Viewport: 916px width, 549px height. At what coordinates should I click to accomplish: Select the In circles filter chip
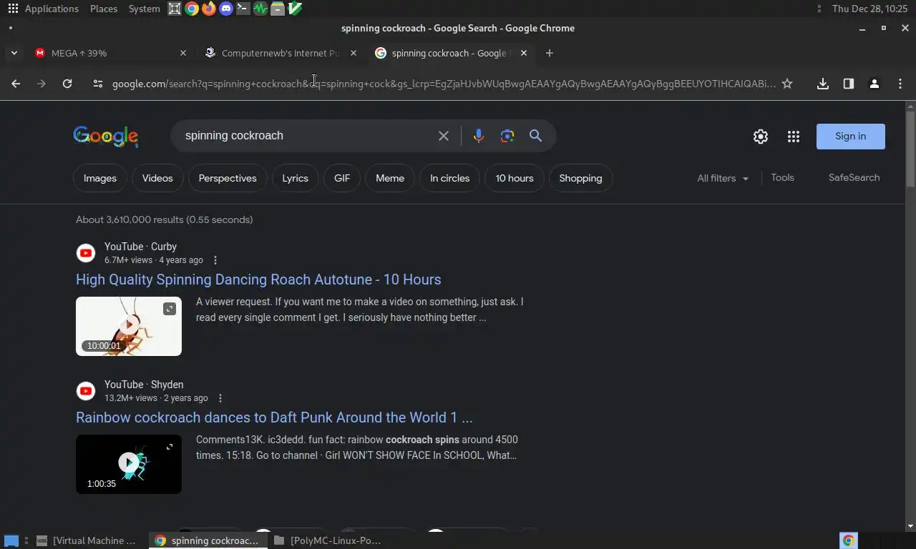pyautogui.click(x=449, y=178)
